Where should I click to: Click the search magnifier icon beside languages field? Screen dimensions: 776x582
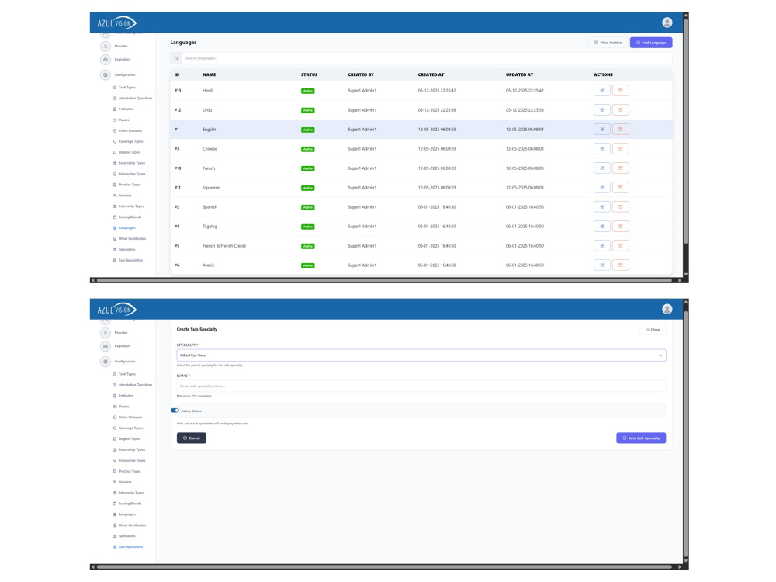click(176, 58)
